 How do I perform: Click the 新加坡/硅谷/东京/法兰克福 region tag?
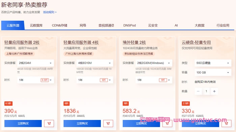click(x=139, y=54)
